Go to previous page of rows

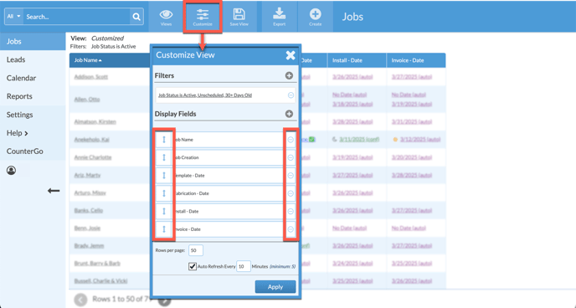tap(80, 300)
